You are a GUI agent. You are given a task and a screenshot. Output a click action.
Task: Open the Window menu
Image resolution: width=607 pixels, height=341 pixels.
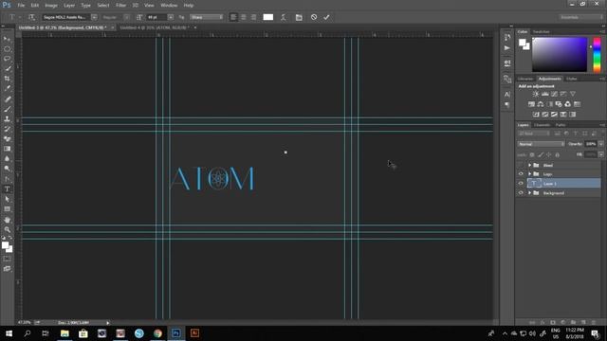coord(169,6)
